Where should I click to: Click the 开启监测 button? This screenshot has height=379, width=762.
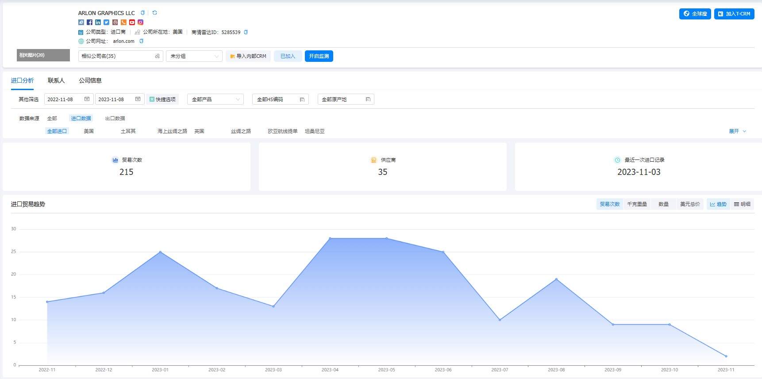point(319,56)
